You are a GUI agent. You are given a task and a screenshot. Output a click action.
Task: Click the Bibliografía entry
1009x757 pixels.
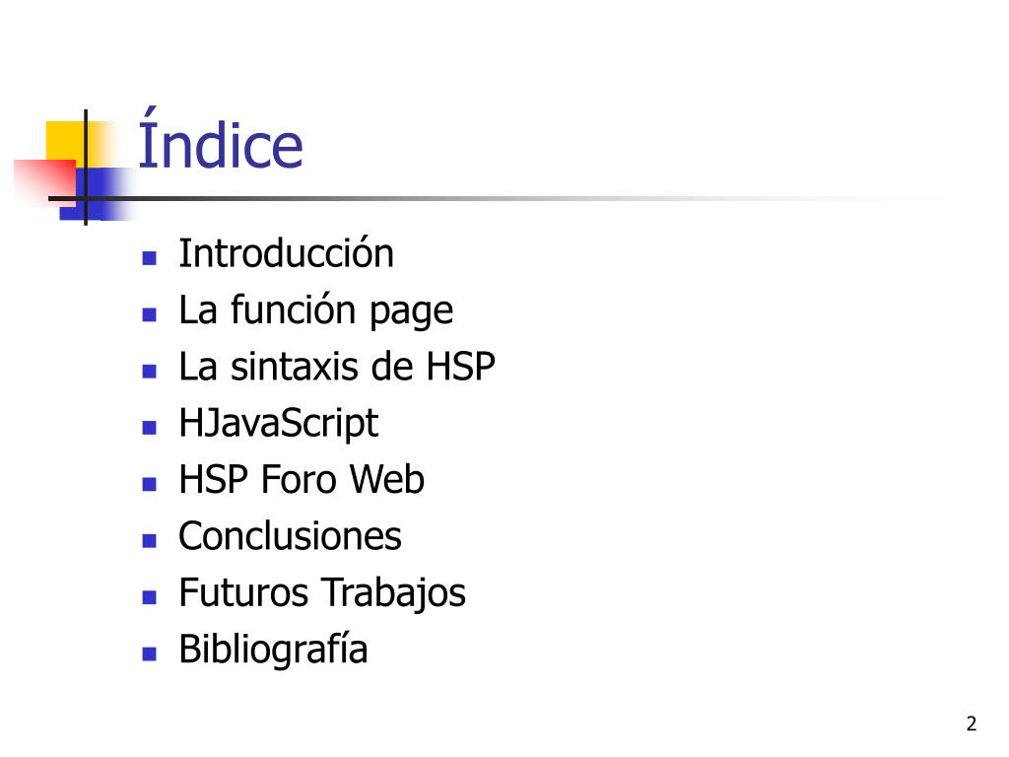[x=273, y=649]
